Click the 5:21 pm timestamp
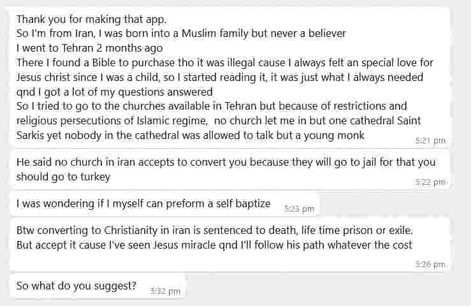This screenshot has width=471, height=306. coord(430,141)
